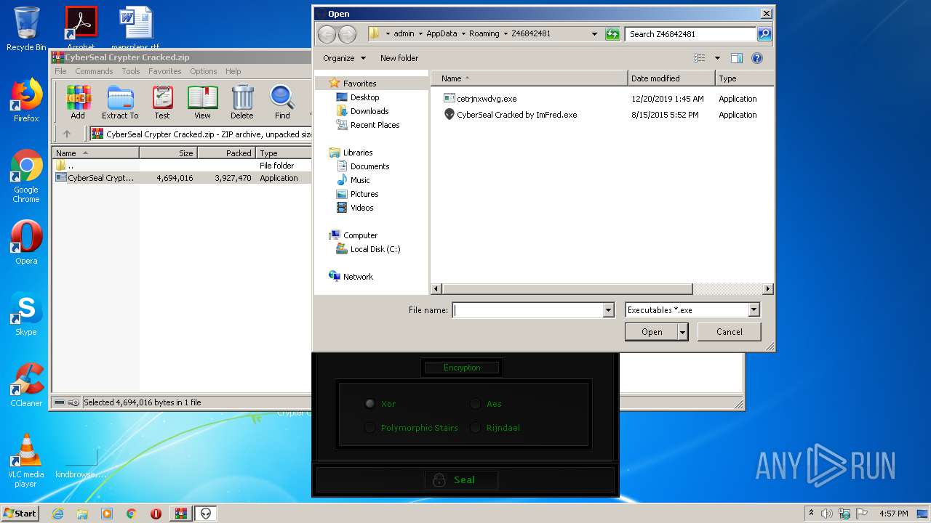This screenshot has width=931, height=523.
Task: Click the search magnifier icon
Action: click(x=764, y=33)
